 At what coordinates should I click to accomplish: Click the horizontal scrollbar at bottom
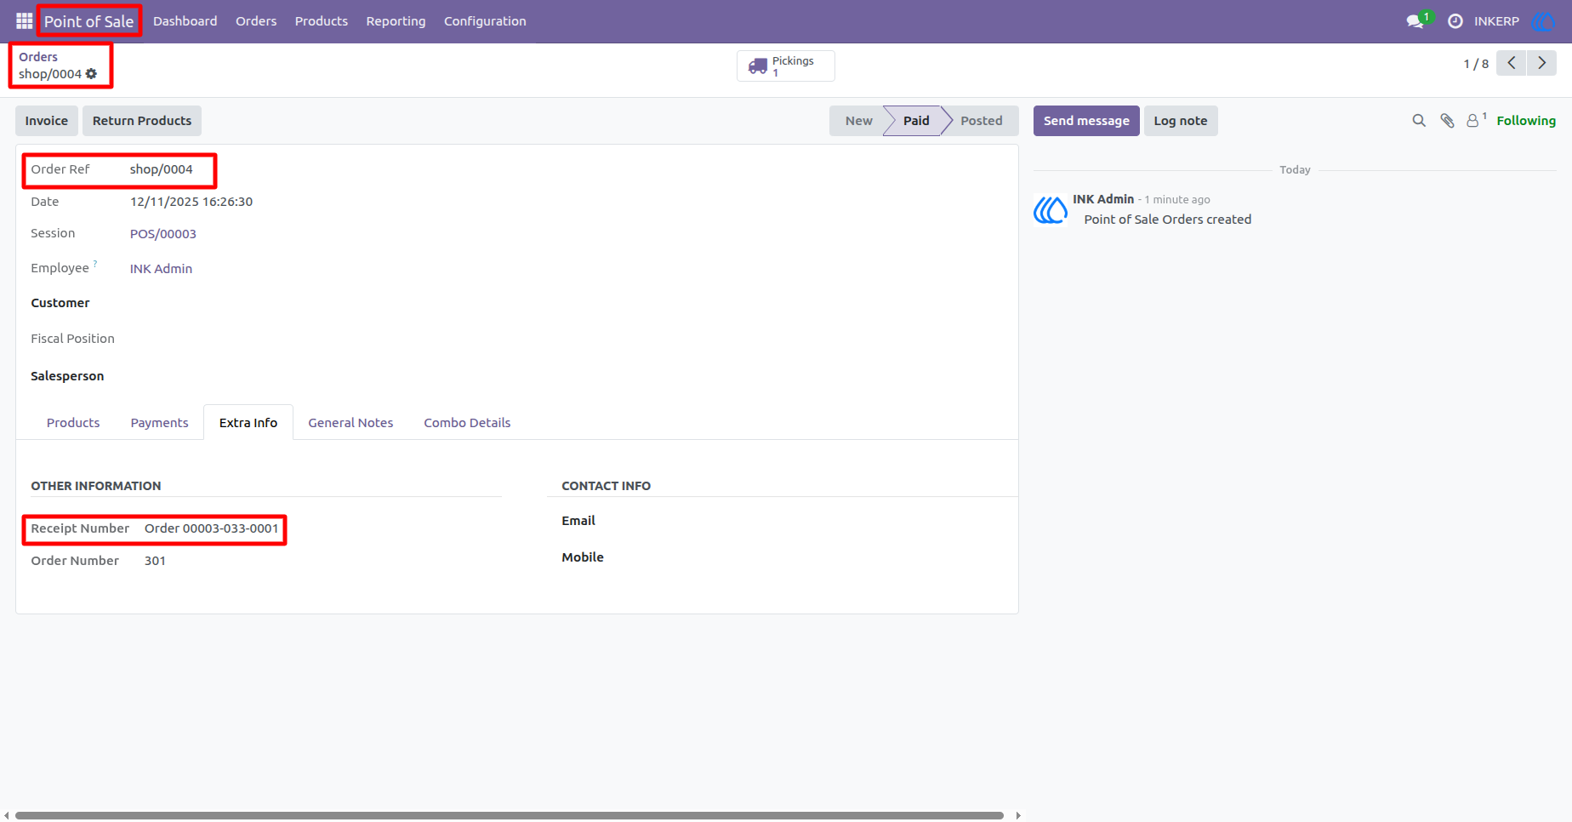510,815
